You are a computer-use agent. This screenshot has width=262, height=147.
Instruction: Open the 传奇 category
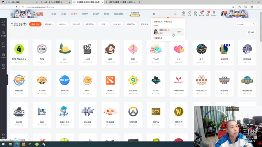click(42, 115)
